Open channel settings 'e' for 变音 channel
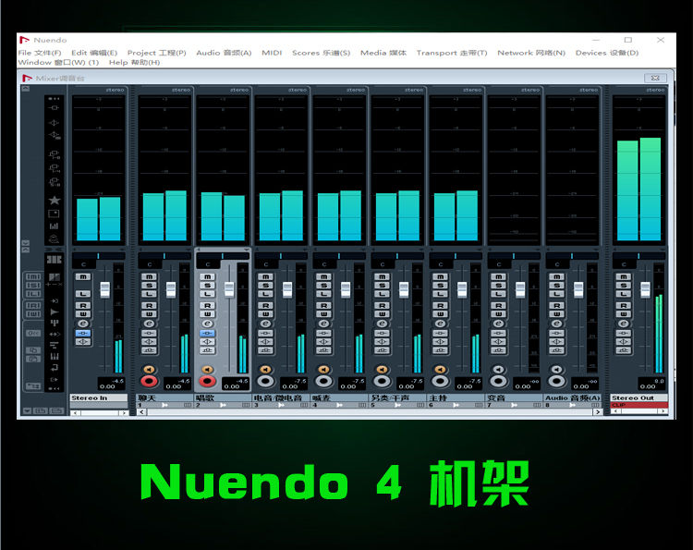The image size is (693, 550). (499, 324)
